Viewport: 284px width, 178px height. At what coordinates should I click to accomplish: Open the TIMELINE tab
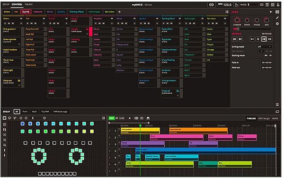(251, 118)
